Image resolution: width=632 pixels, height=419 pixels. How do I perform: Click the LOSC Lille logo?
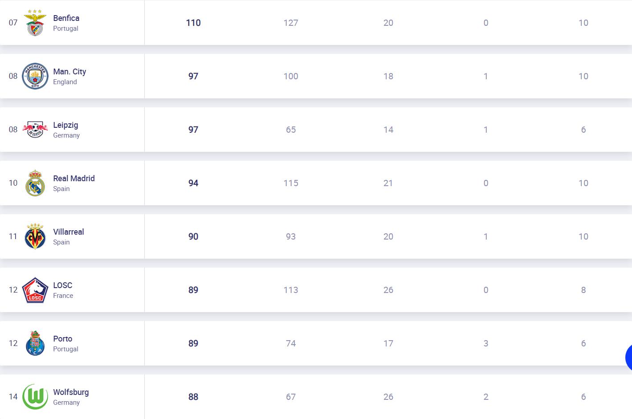point(35,290)
